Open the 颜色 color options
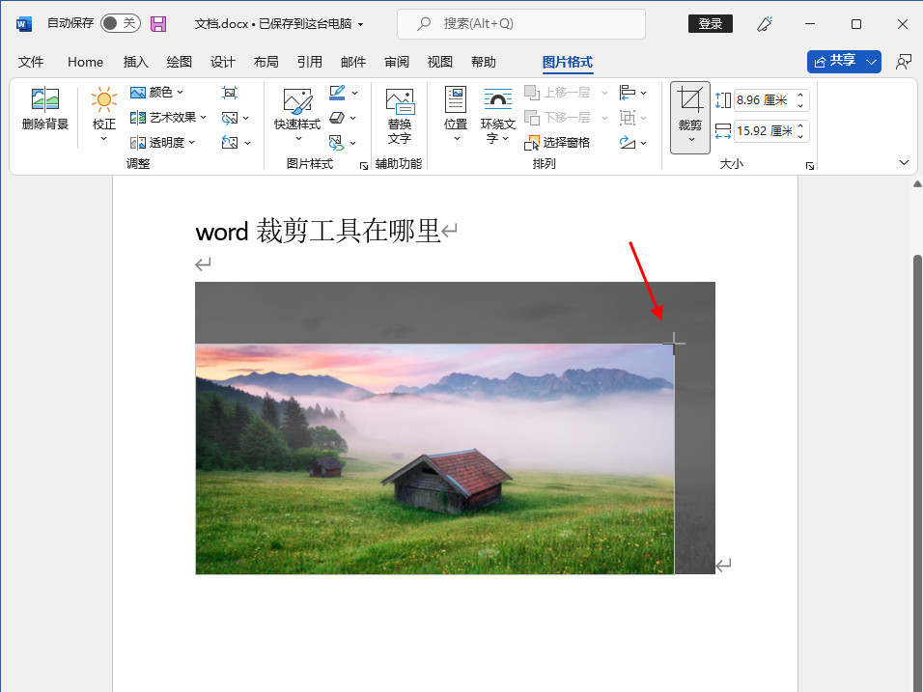 pyautogui.click(x=156, y=93)
